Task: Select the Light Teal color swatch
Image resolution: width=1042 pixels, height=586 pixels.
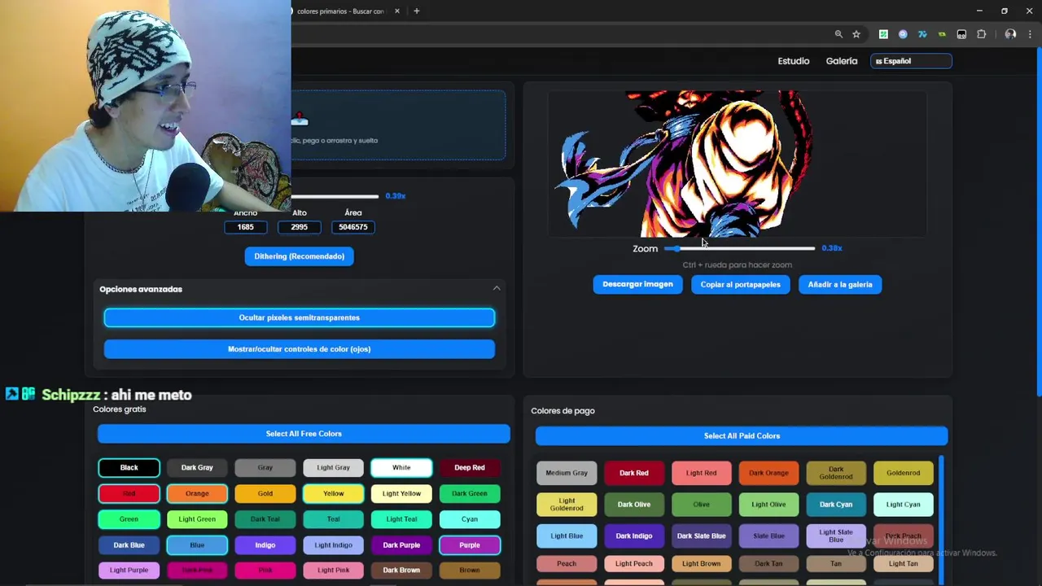Action: point(401,519)
